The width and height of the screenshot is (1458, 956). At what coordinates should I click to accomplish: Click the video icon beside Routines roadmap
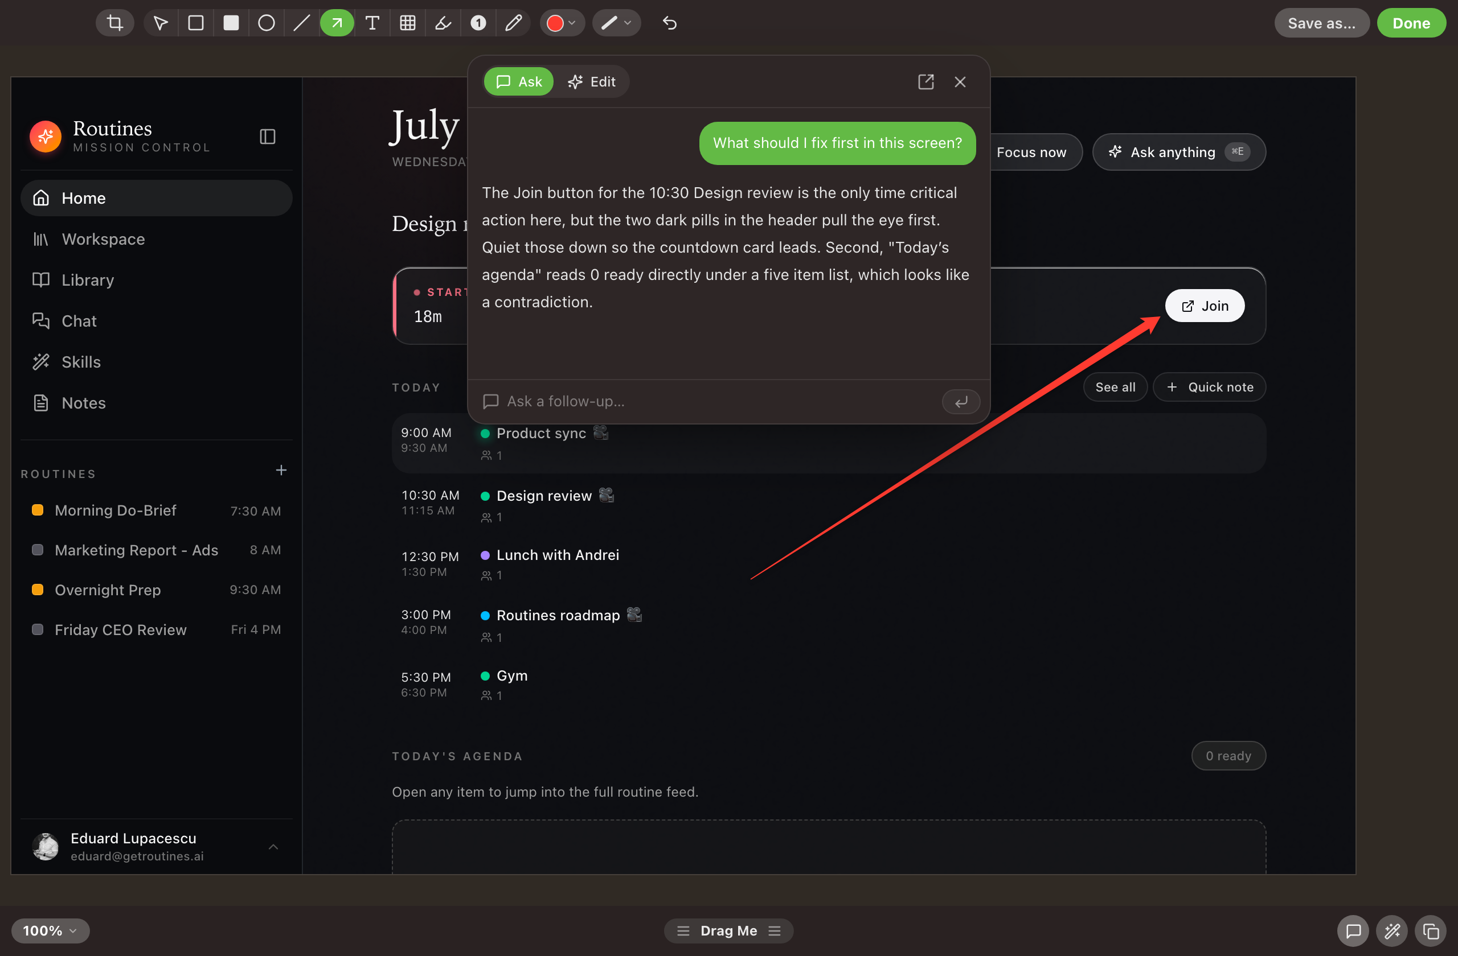coord(634,615)
